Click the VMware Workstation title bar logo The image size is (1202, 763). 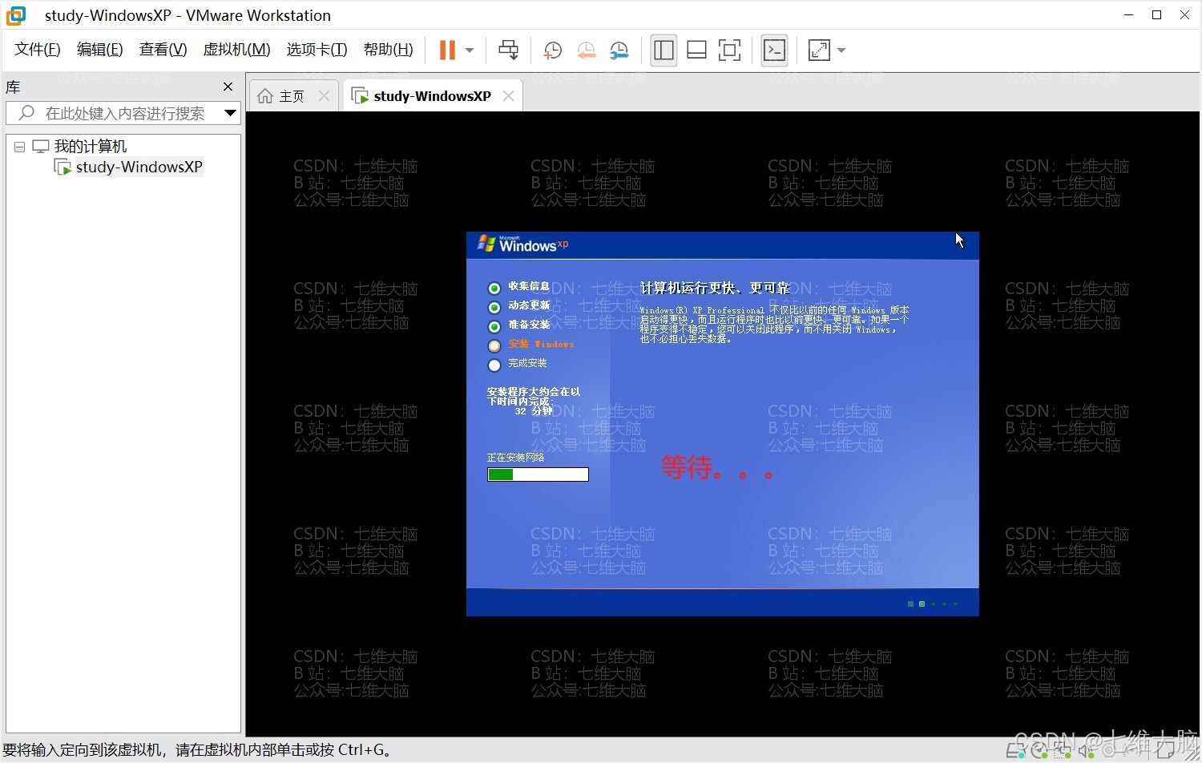pos(16,15)
